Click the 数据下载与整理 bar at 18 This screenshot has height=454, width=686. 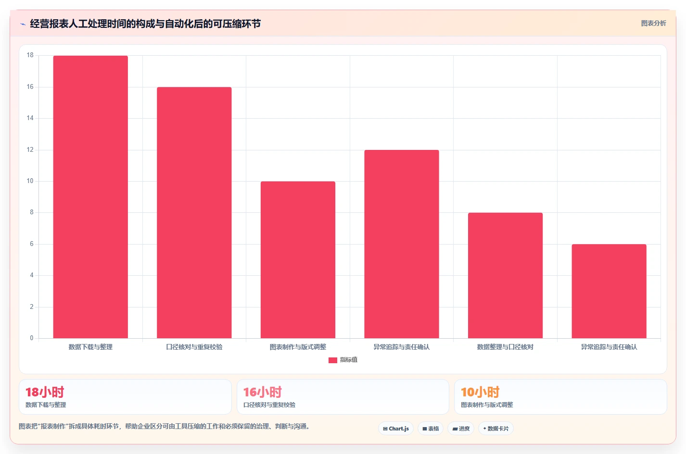pos(90,197)
